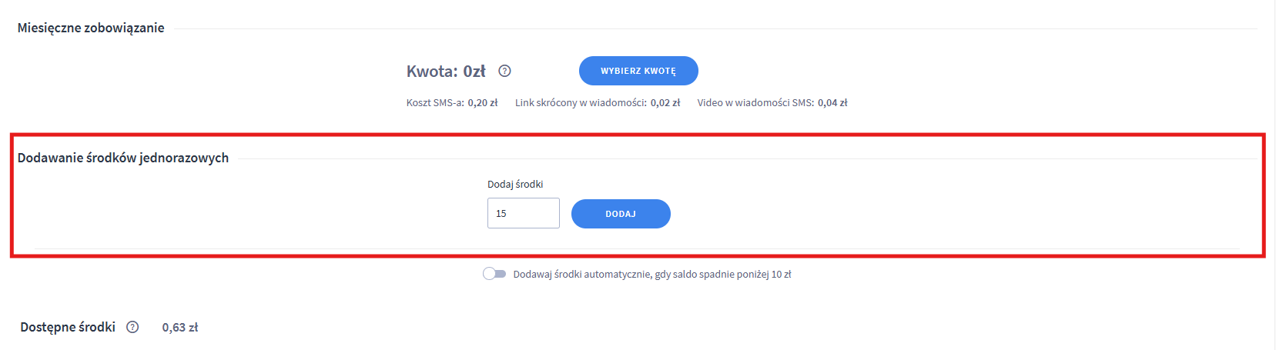
Task: Click the 'Dodaj środki' label above input
Action: (x=515, y=184)
